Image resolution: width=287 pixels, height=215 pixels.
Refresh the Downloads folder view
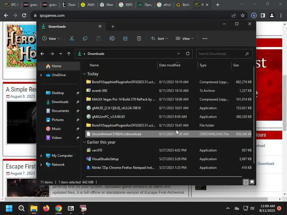pos(188,53)
